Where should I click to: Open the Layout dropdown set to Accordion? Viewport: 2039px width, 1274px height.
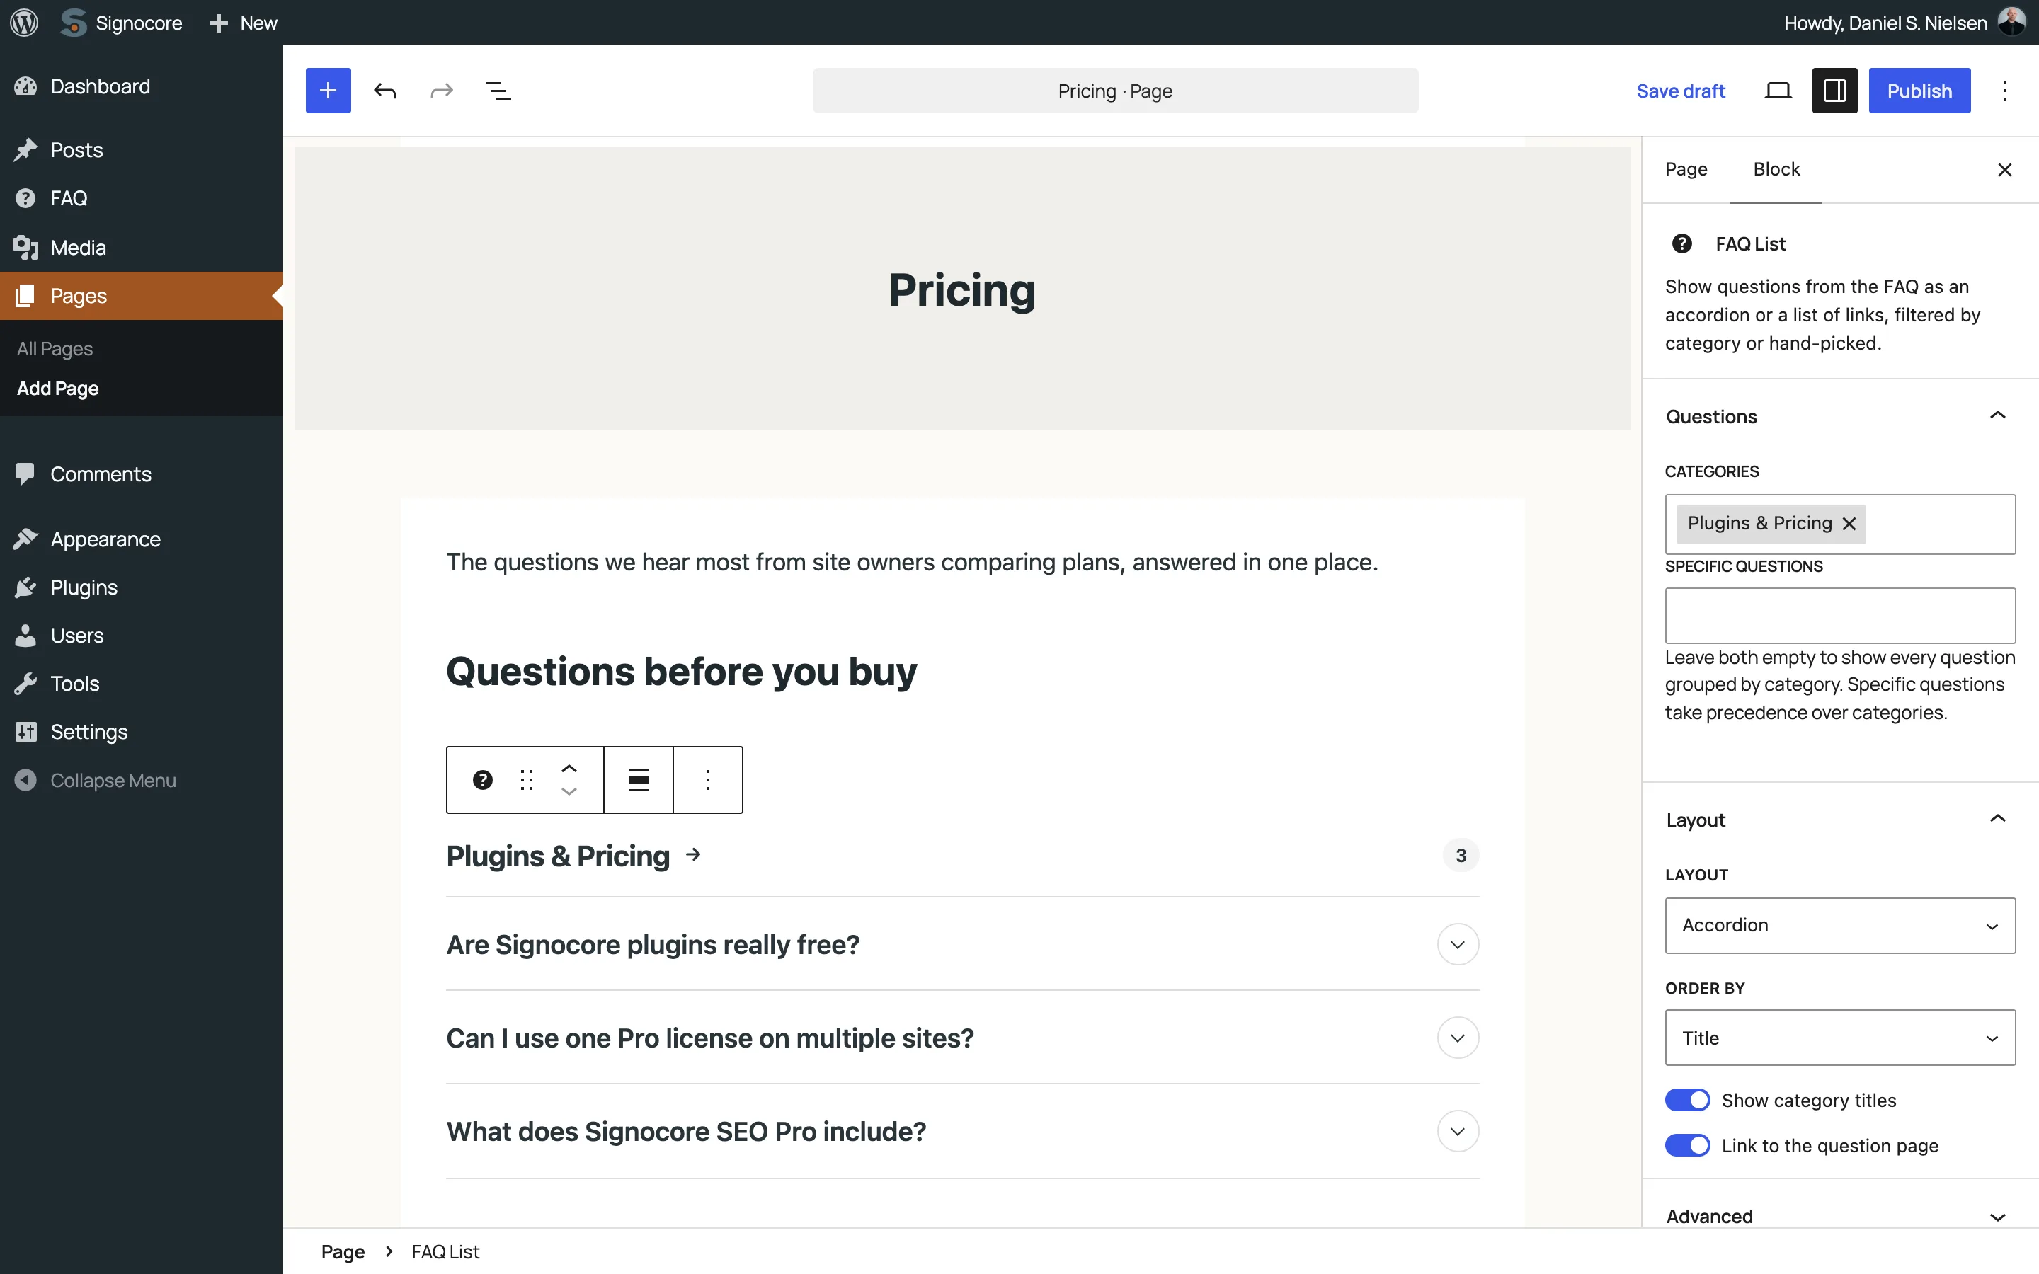click(1840, 925)
